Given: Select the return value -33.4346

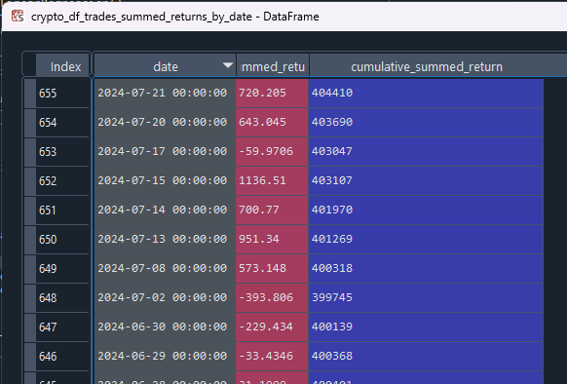Looking at the screenshot, I should tap(272, 357).
